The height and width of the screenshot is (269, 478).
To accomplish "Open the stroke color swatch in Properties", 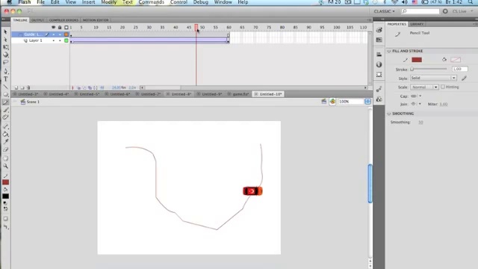I will coord(417,60).
